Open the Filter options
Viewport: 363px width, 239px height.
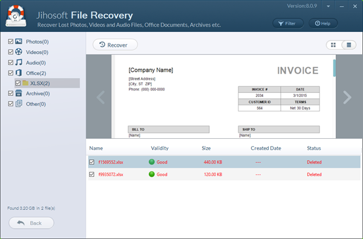coord(288,24)
